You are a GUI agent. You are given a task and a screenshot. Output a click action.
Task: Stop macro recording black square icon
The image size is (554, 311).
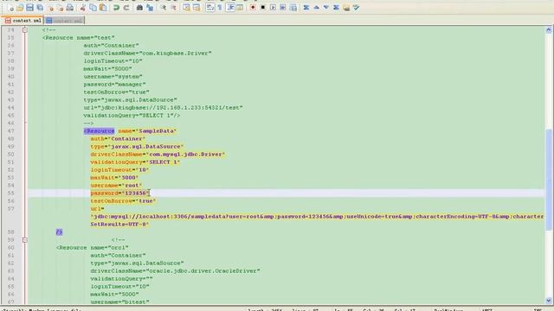263,8
